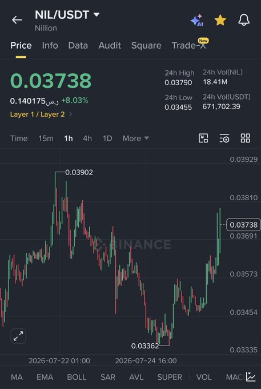Tap the 24h Low value 0.03455
The width and height of the screenshot is (261, 389).
(178, 108)
